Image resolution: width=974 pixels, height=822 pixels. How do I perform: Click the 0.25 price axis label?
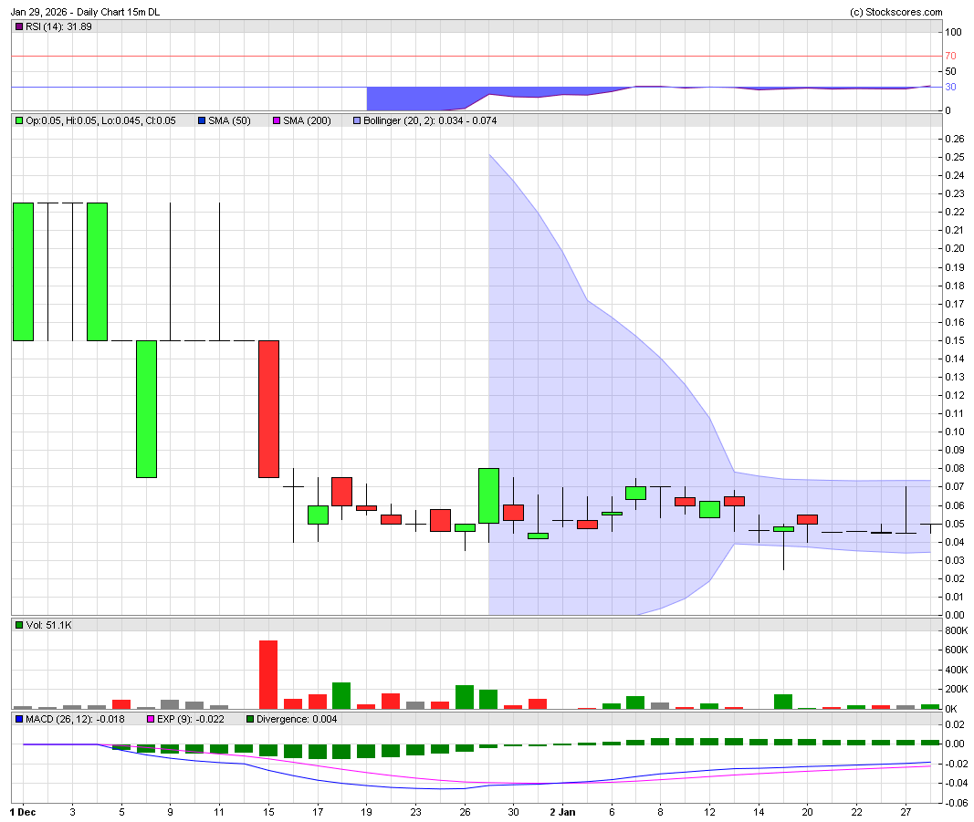pyautogui.click(x=955, y=157)
